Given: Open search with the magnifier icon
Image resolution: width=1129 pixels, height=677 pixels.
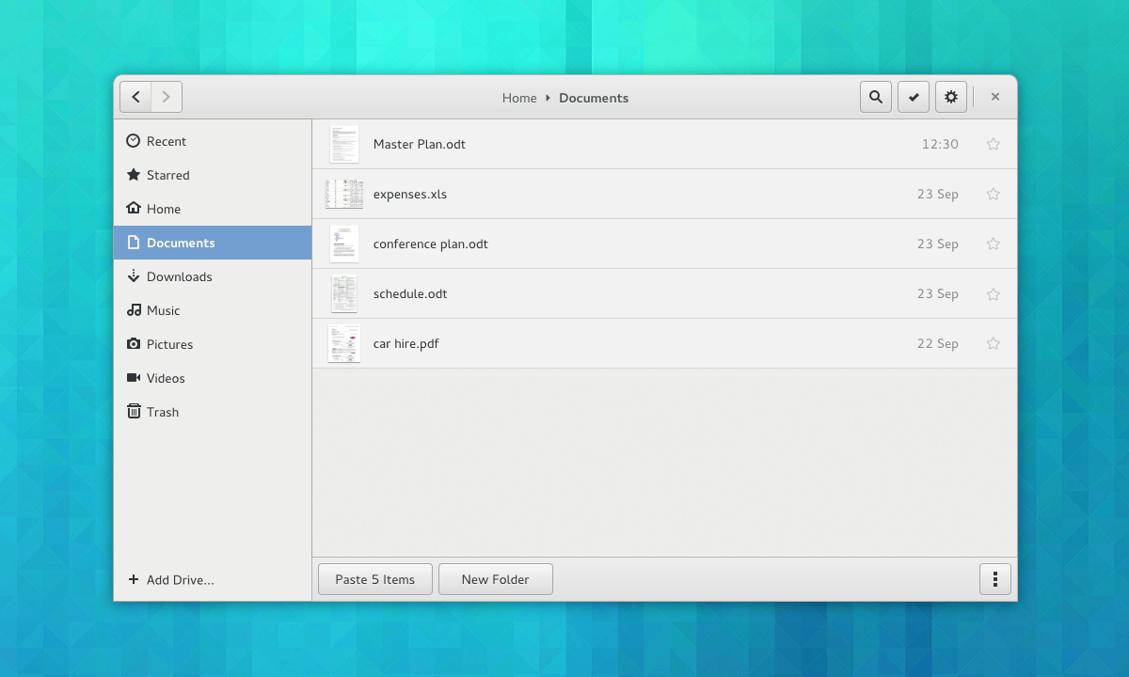Looking at the screenshot, I should click(875, 96).
